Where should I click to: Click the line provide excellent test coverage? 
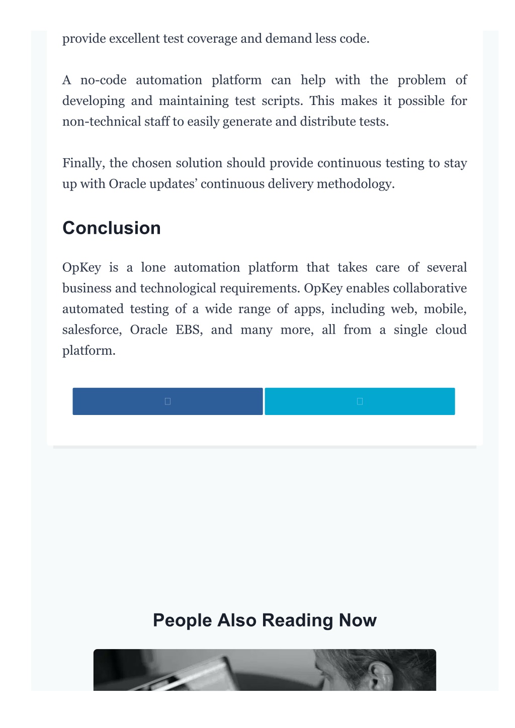click(x=216, y=39)
